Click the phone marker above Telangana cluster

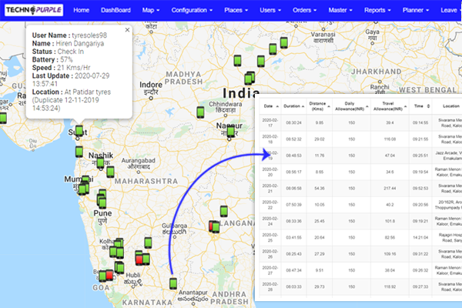pos(224,211)
